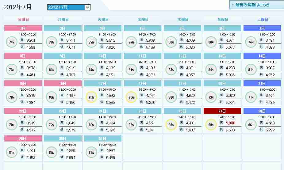The image size is (284, 170).
Task: Select the 15日 date header
Action: point(23,83)
